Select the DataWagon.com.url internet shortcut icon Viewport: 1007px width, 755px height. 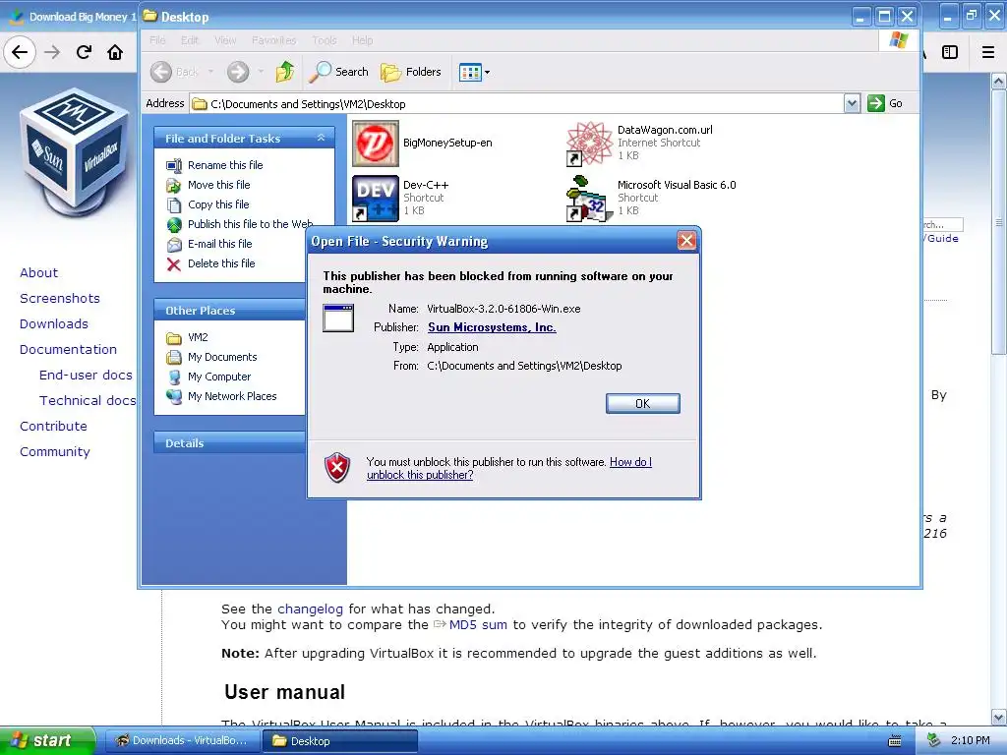pos(589,144)
